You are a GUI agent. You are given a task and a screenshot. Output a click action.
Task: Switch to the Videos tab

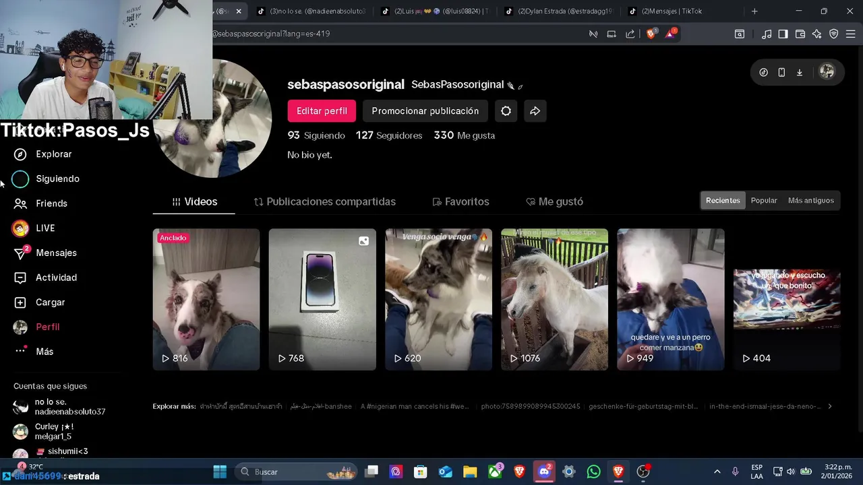coord(194,202)
